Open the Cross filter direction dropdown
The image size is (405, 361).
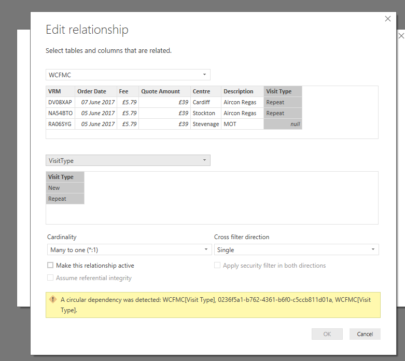click(296, 249)
